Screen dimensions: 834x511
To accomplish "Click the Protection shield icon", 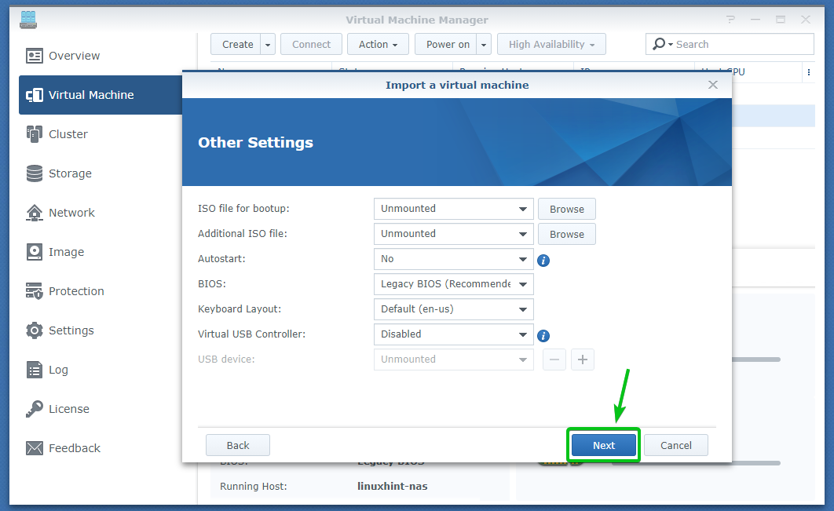I will 35,291.
